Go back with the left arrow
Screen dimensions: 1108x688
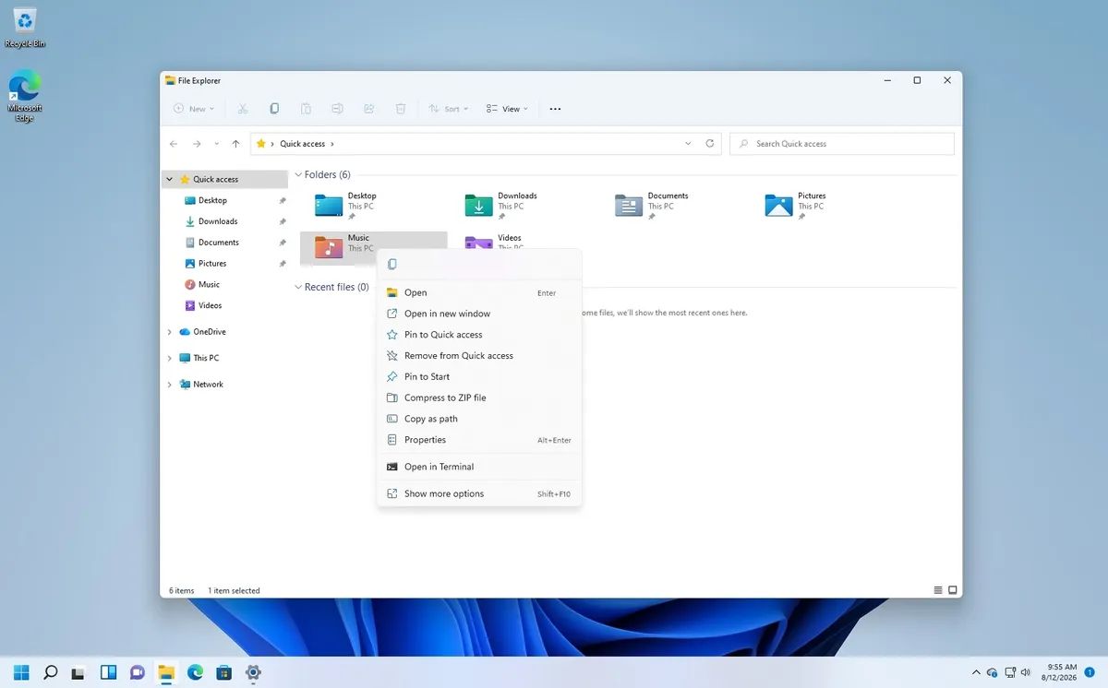point(174,144)
